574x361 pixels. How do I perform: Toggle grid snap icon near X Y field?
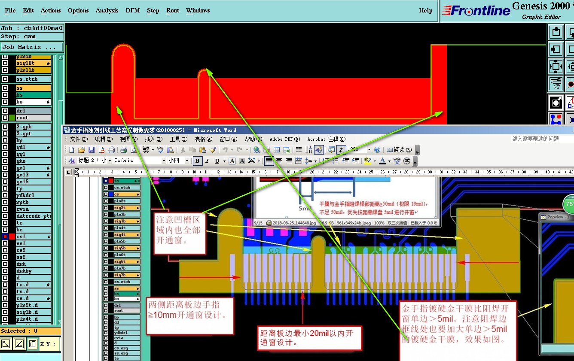(32, 344)
